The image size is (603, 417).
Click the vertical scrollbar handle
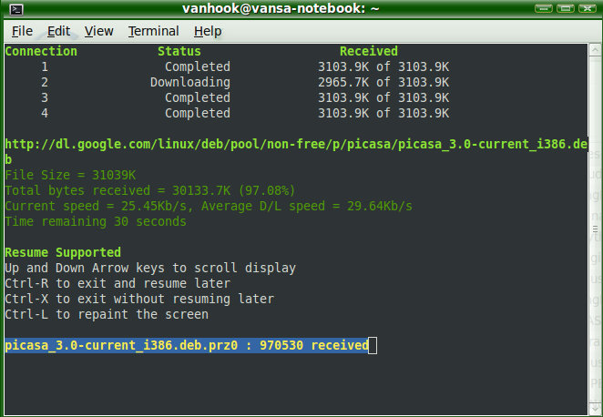595,229
